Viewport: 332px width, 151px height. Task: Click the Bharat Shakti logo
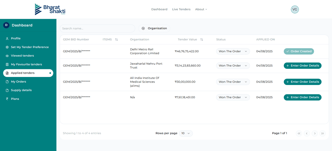point(50,9)
